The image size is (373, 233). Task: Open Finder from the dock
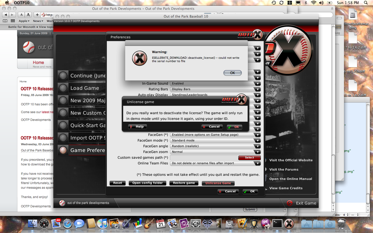pos(33,223)
